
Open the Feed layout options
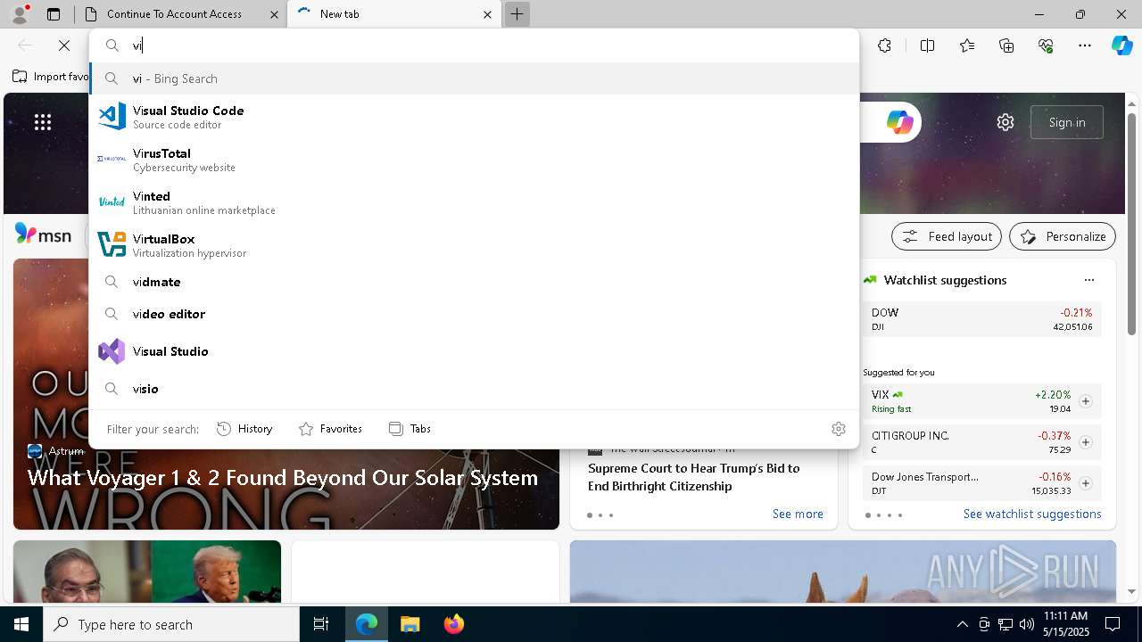(x=948, y=236)
